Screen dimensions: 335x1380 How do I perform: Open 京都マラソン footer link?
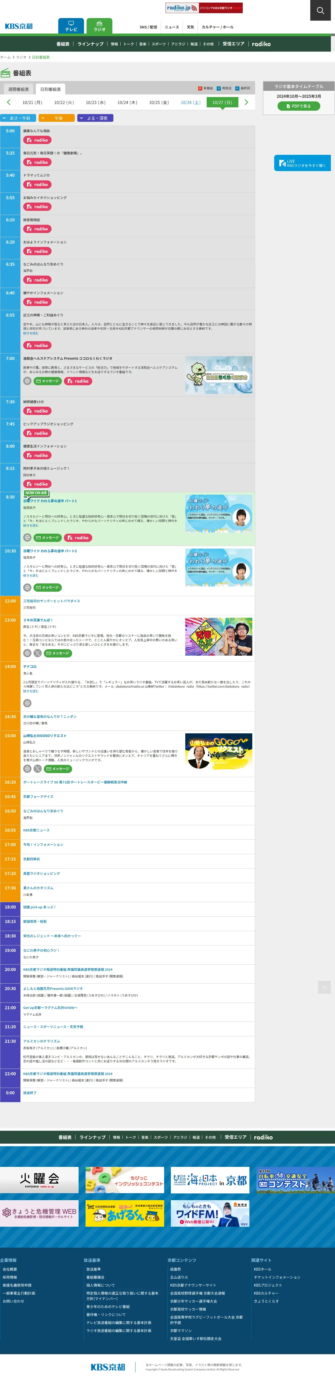pos(181,1331)
